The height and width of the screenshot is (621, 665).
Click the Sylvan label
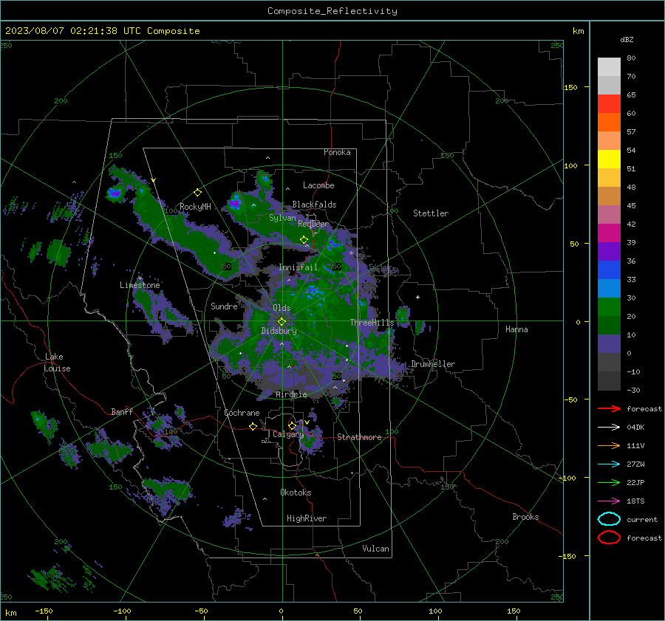point(282,218)
